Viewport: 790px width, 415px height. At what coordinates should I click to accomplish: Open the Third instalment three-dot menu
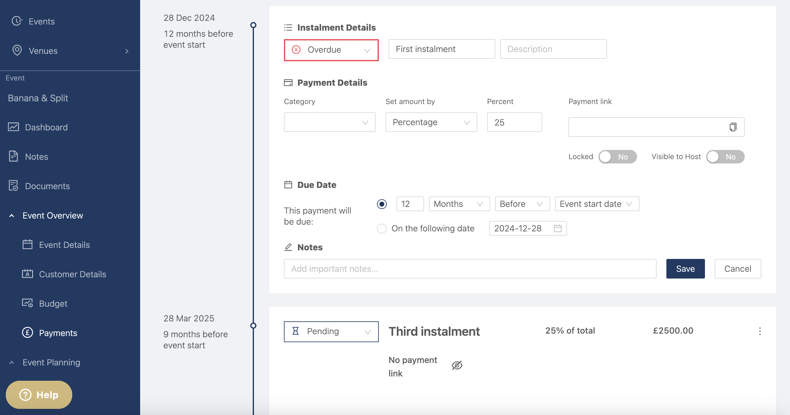point(760,331)
